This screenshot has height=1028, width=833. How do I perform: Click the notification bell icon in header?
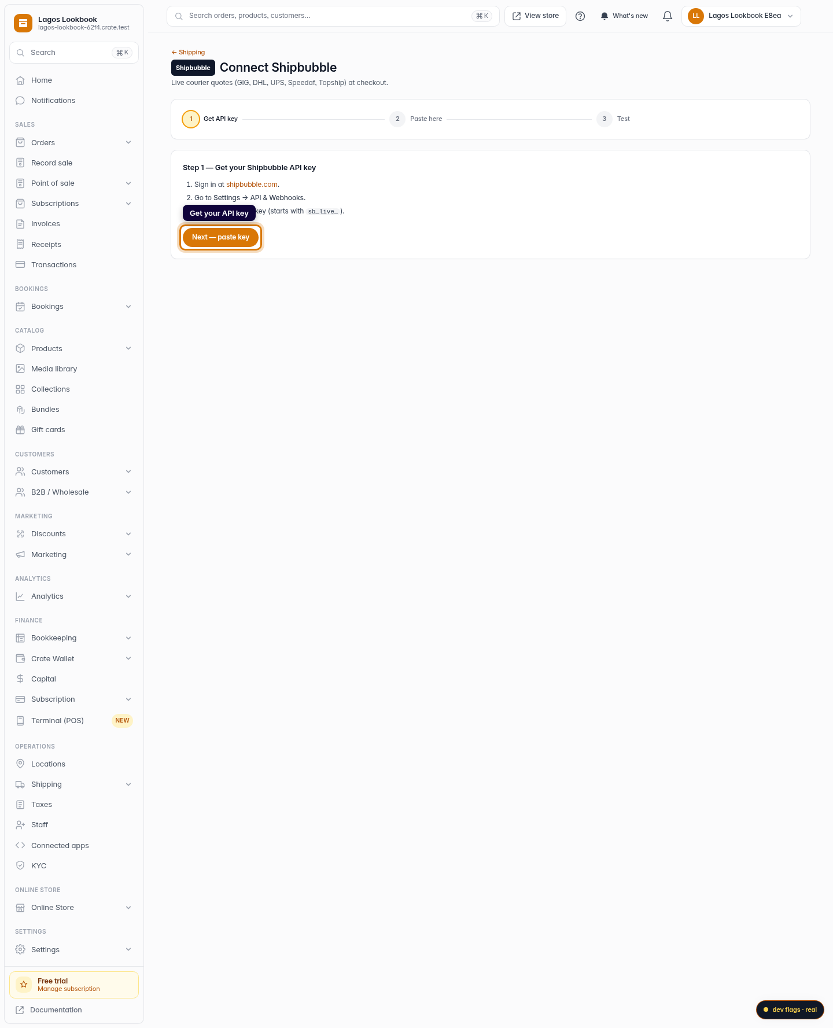668,16
